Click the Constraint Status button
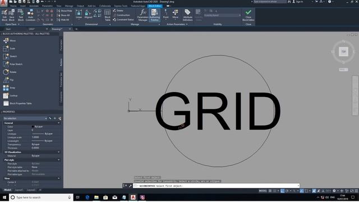The height and width of the screenshot is (202, 359). (x=123, y=20)
